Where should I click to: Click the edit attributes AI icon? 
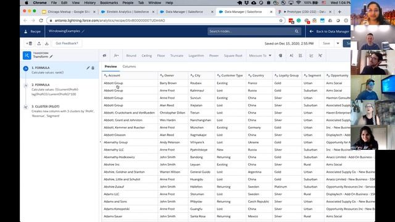[x=291, y=55]
